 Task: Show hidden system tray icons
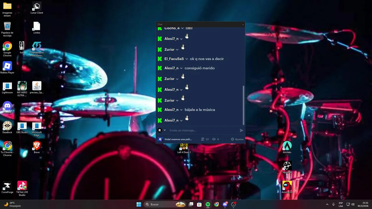pos(327,204)
